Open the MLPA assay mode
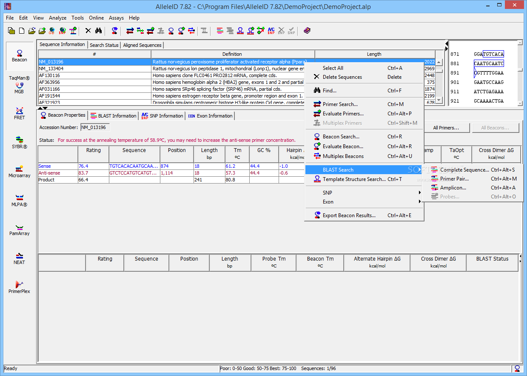The image size is (527, 376). (20, 201)
